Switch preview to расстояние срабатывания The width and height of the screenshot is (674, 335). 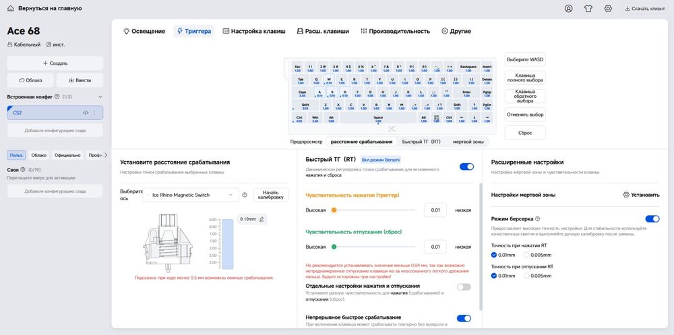click(x=361, y=142)
